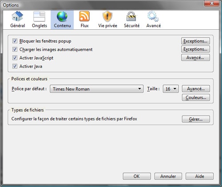Disable the Activer JavaScript checkbox
The height and width of the screenshot is (187, 222).
pyautogui.click(x=15, y=58)
